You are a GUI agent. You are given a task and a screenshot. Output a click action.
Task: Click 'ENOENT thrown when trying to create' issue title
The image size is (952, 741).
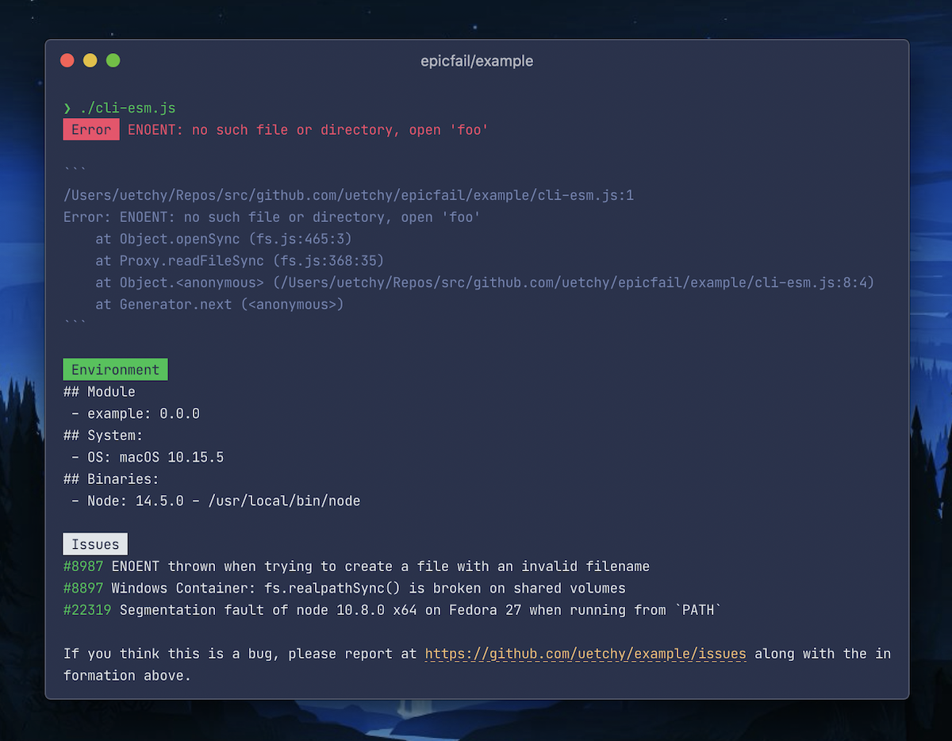(381, 566)
